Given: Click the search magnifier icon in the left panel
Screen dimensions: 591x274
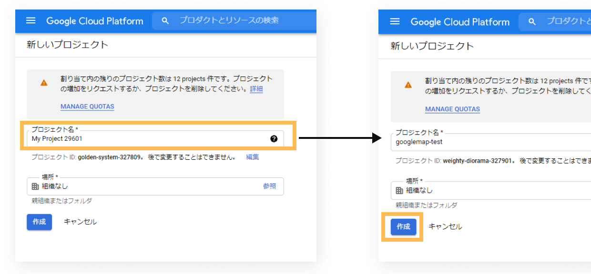Looking at the screenshot, I should point(165,20).
